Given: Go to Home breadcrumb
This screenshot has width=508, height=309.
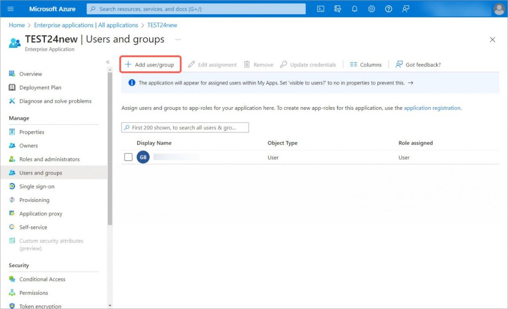Looking at the screenshot, I should (17, 25).
